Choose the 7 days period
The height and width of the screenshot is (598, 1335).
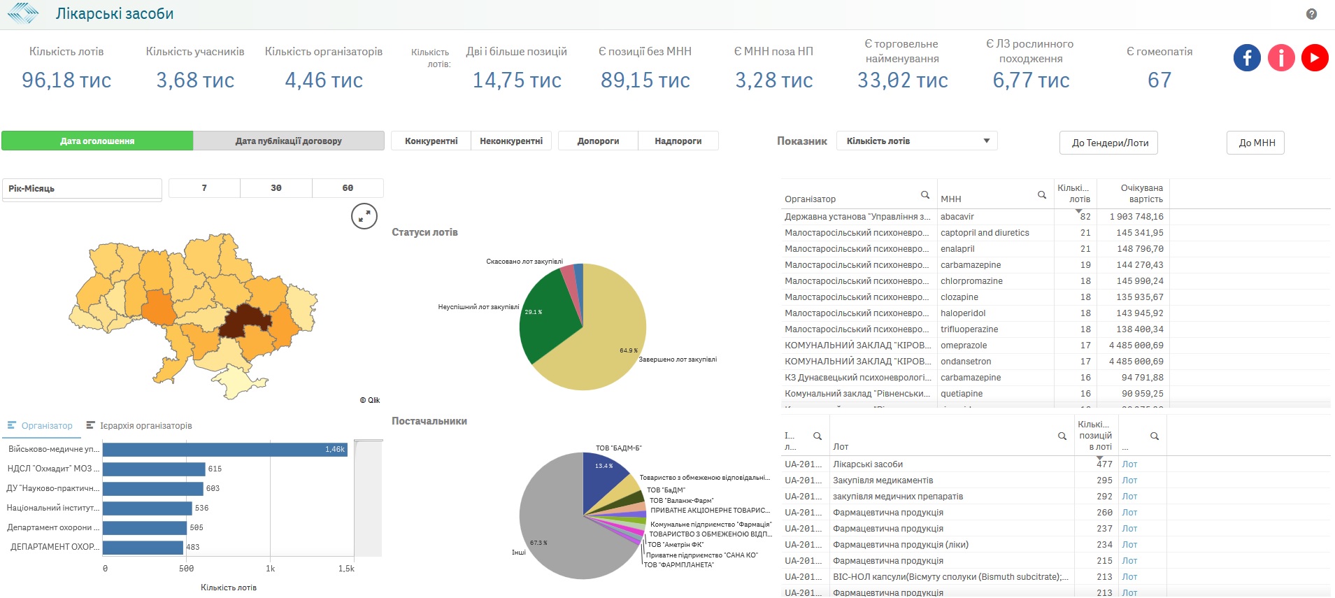pyautogui.click(x=204, y=188)
